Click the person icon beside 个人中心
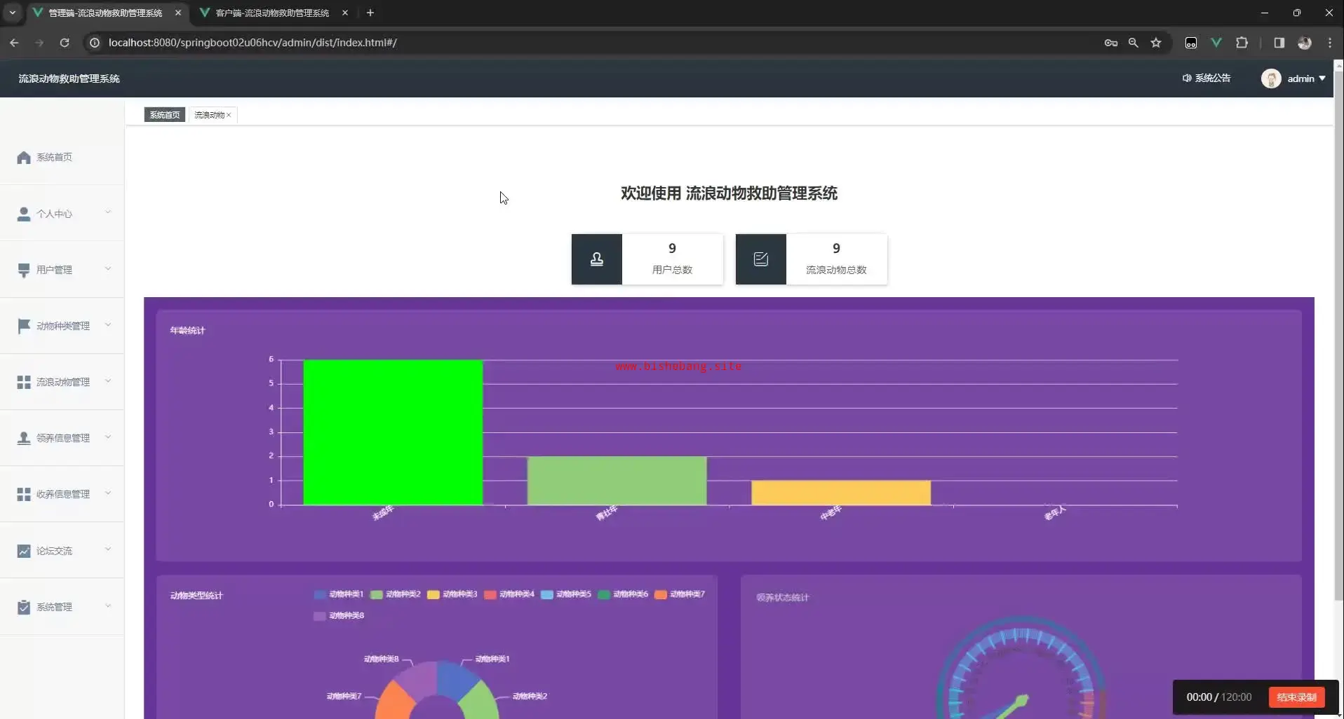 (24, 214)
